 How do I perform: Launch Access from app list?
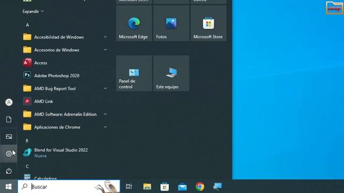pyautogui.click(x=65, y=63)
